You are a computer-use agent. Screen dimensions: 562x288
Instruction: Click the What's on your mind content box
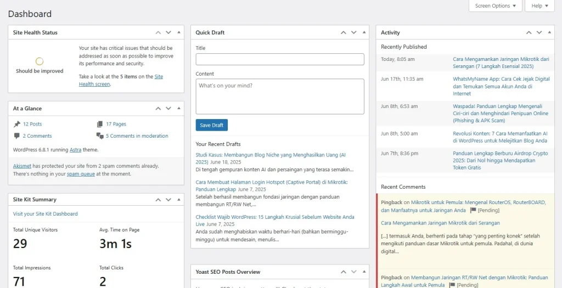[x=280, y=97]
